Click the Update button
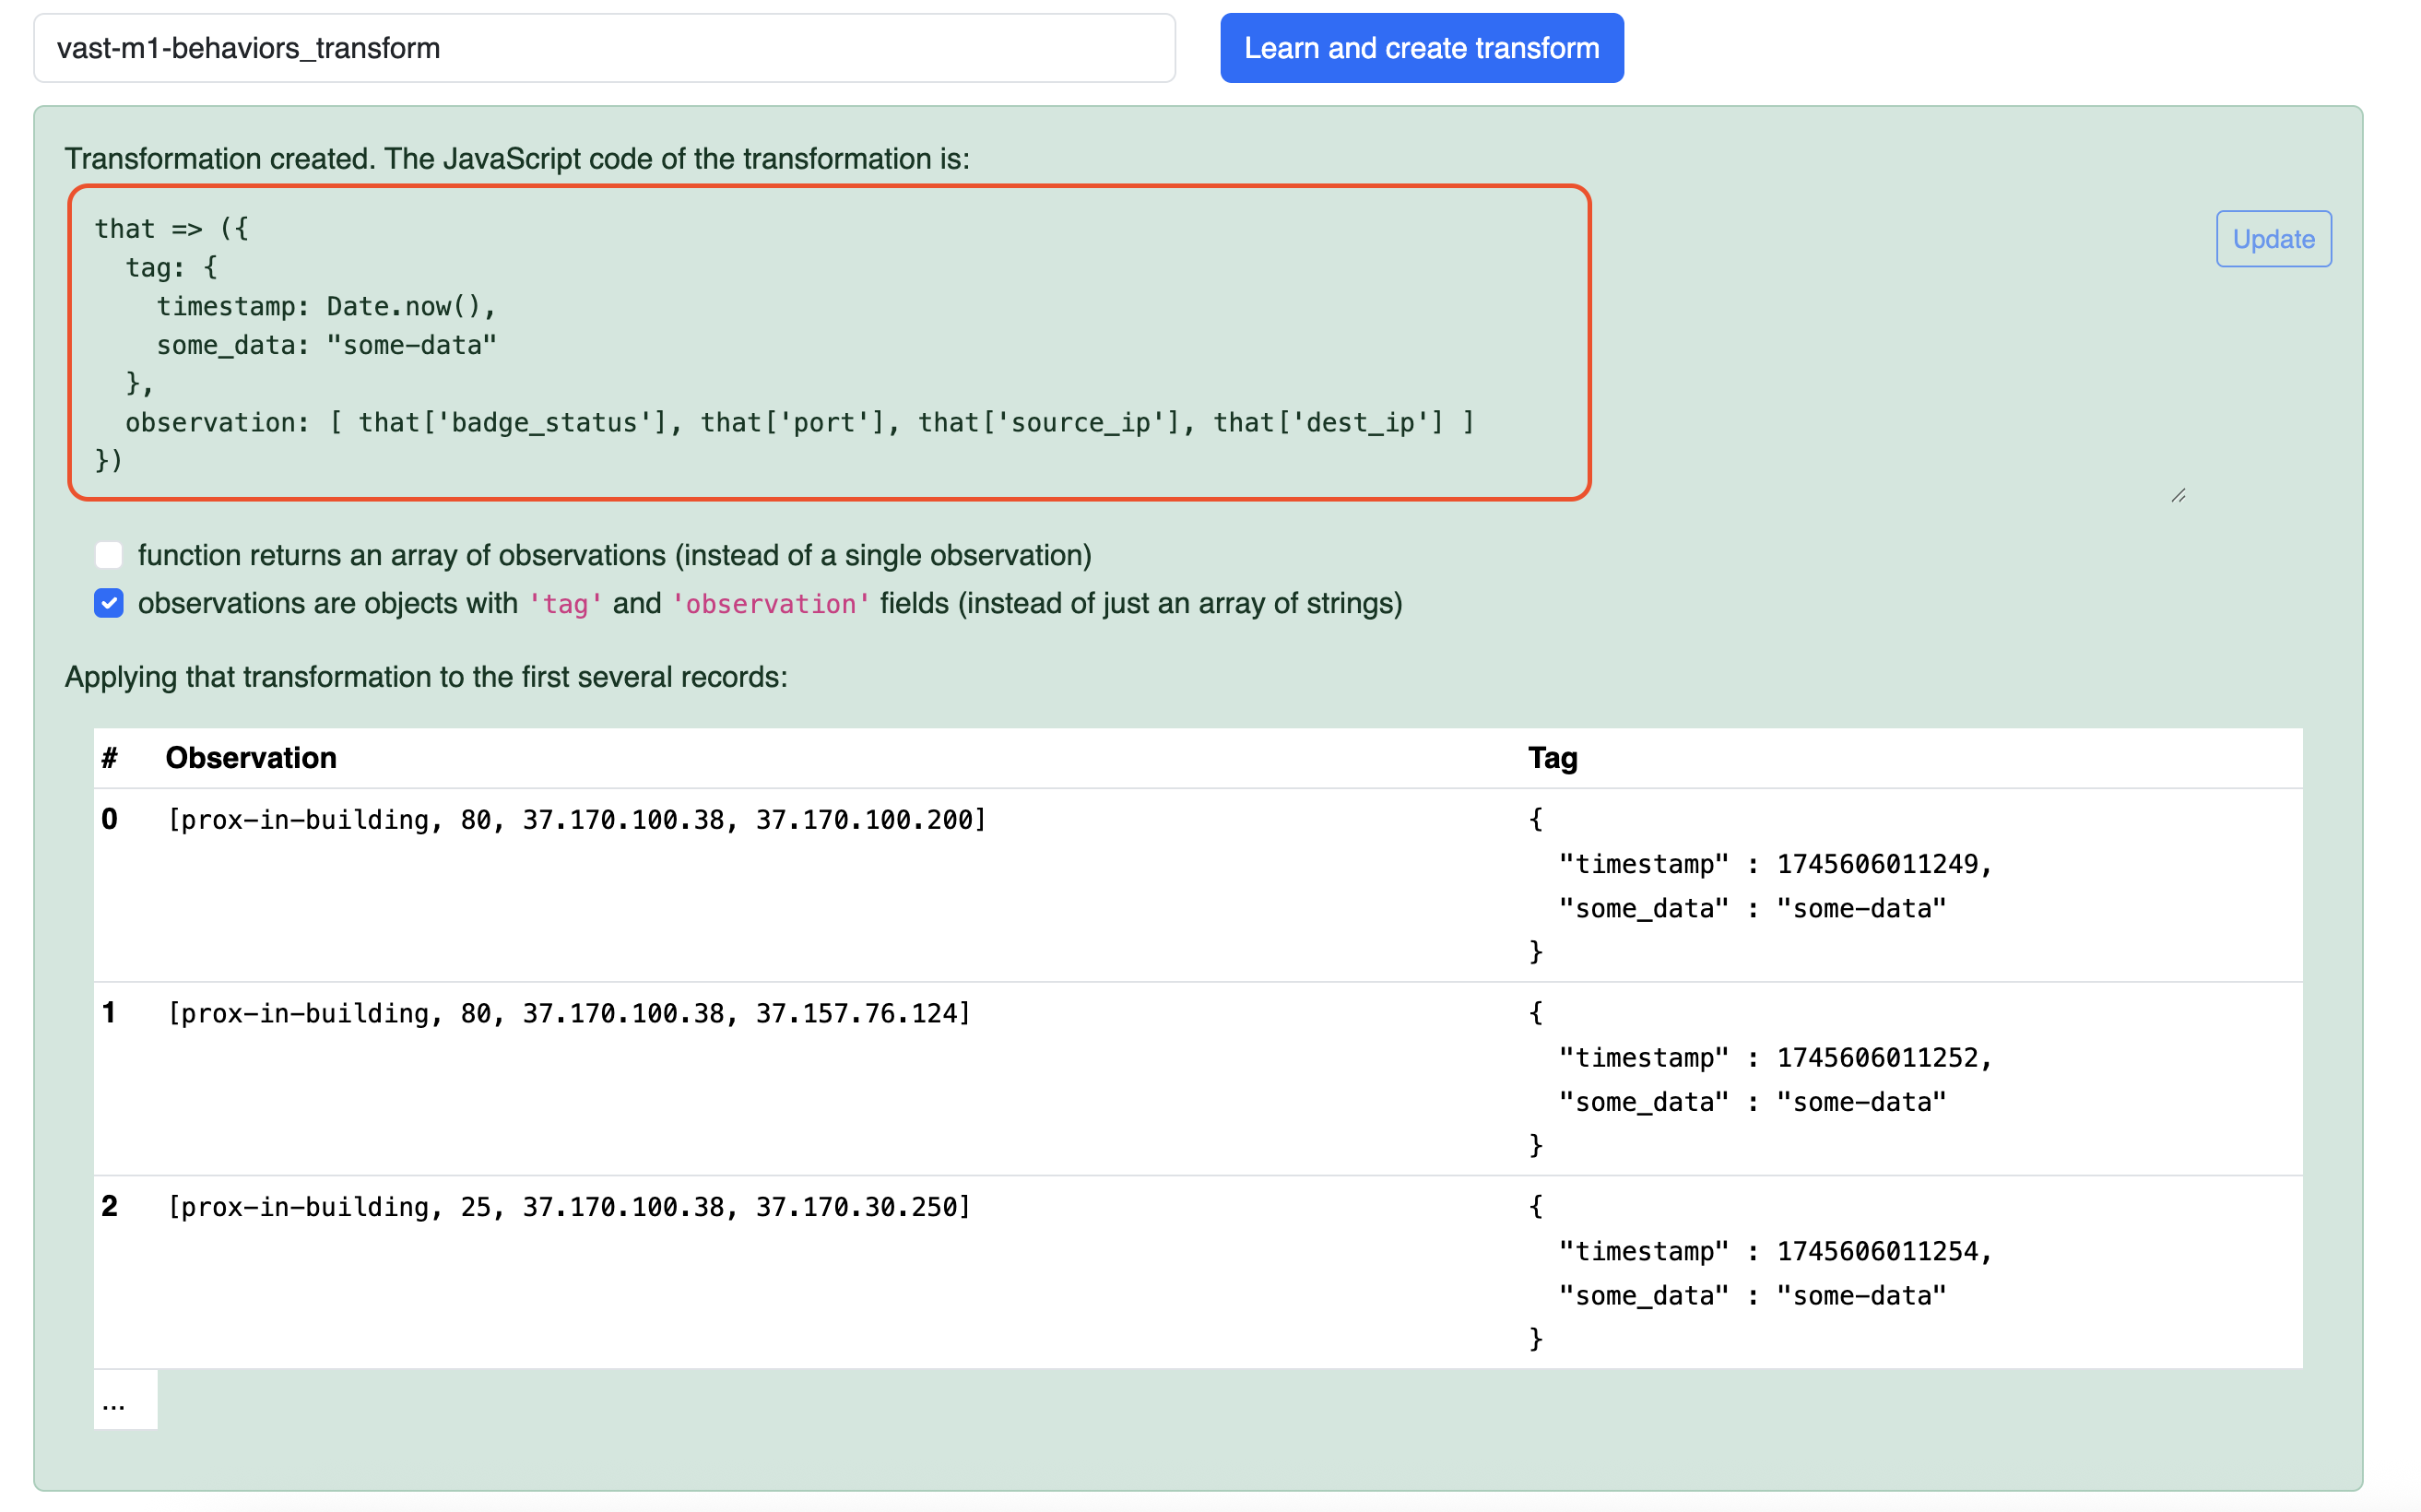This screenshot has height=1512, width=2421. click(x=2273, y=239)
